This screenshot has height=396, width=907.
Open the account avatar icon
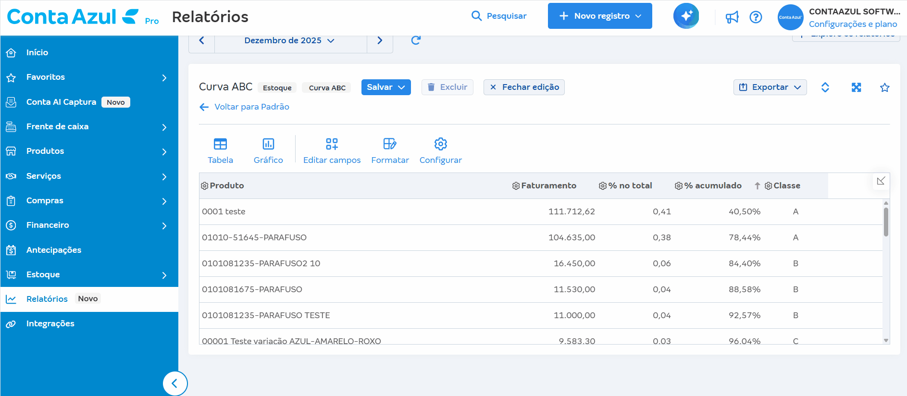click(790, 17)
